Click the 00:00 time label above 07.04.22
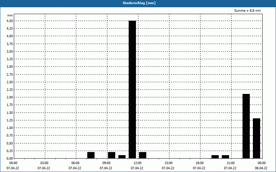Viewport: 276px width, 172px height. coord(13,163)
